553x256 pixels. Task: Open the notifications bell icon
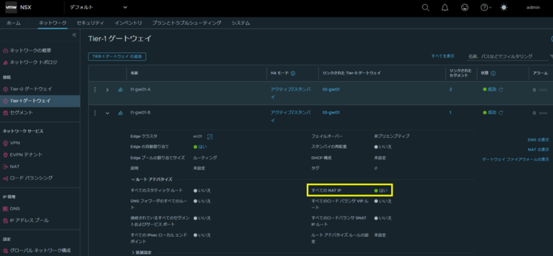click(x=445, y=8)
